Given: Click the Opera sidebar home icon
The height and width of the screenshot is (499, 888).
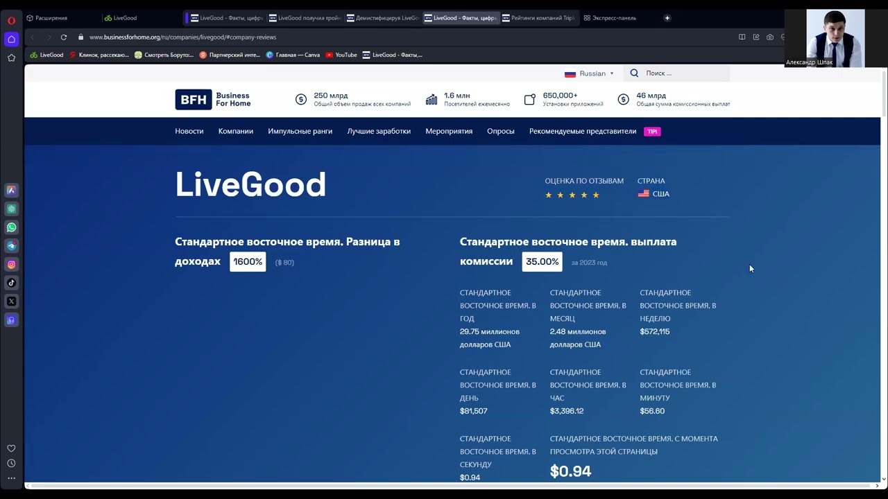Looking at the screenshot, I should click(11, 40).
